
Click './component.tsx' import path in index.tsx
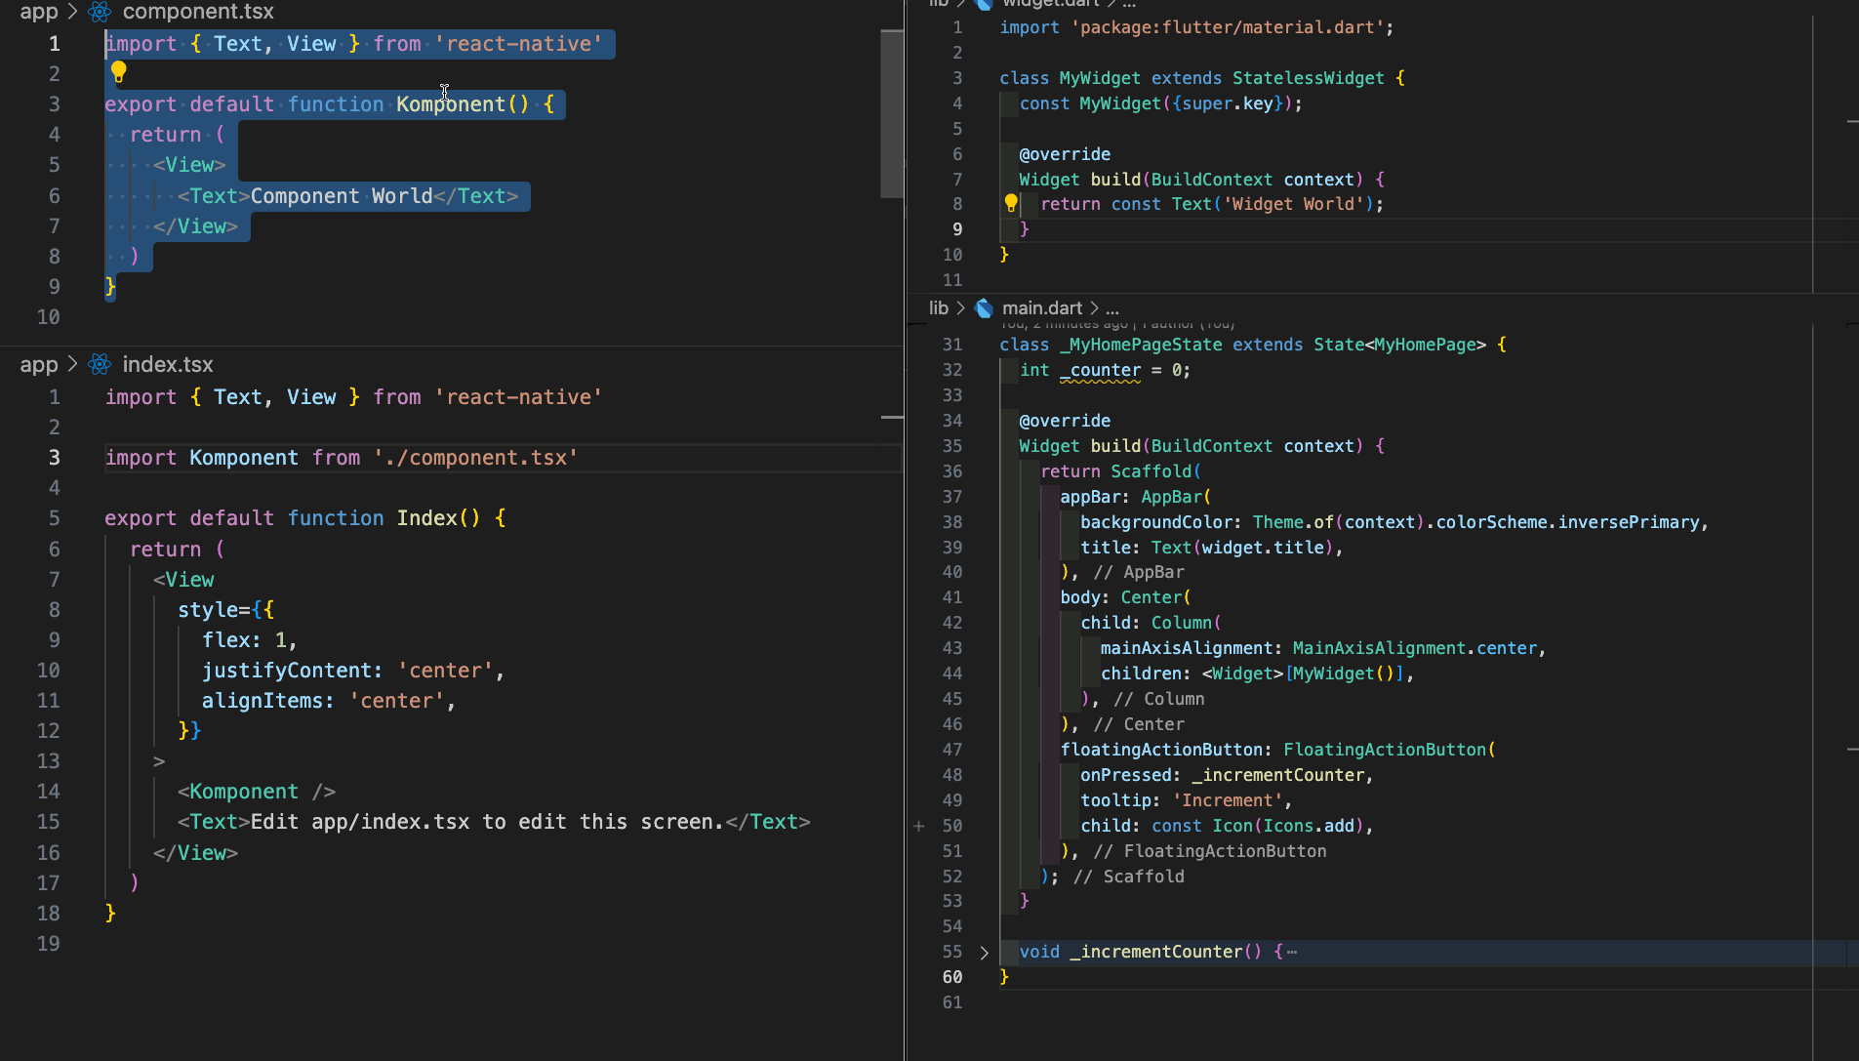476,458
